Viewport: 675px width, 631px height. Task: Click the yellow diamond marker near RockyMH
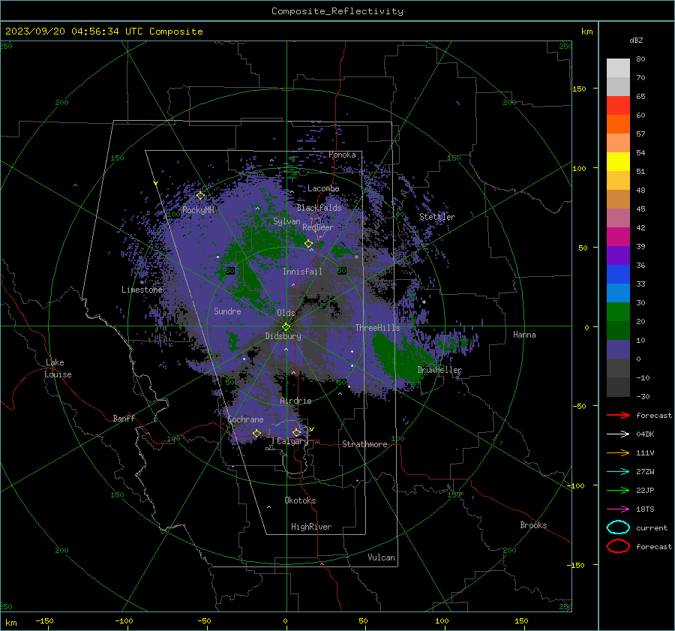pyautogui.click(x=200, y=196)
